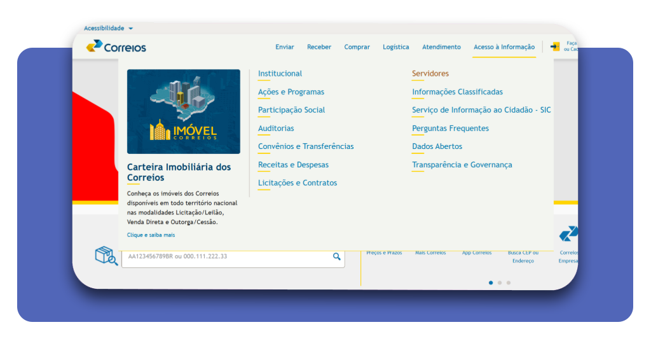Select the second carousel dot
The height and width of the screenshot is (341, 651).
500,282
